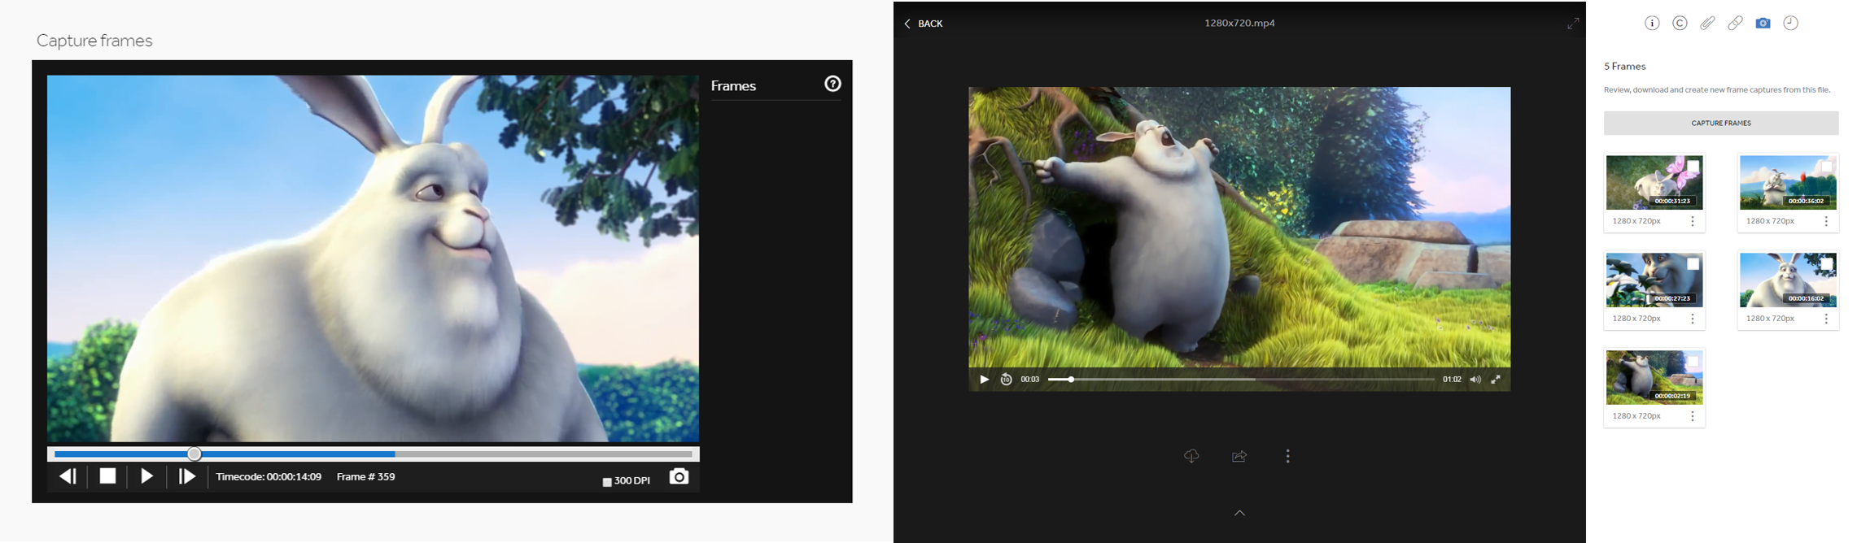Open frame thumbnail at 00:00:36:02

tap(1788, 183)
